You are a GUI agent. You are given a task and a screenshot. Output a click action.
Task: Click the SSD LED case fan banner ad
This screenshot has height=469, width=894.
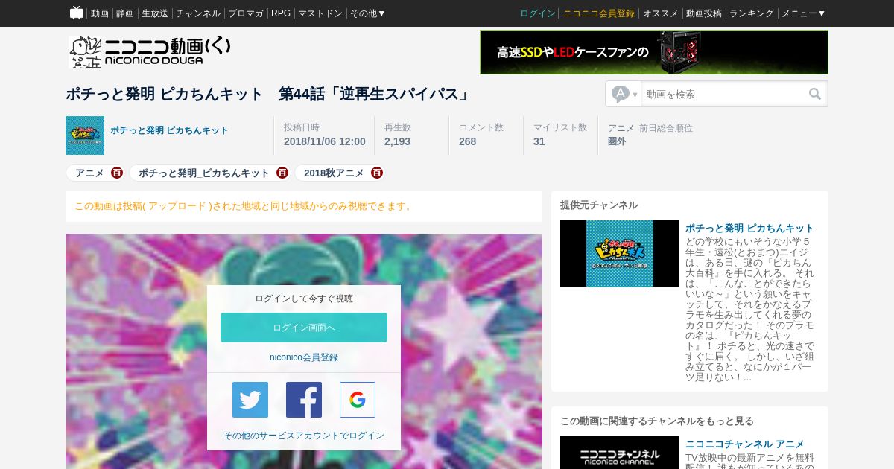pyautogui.click(x=654, y=52)
